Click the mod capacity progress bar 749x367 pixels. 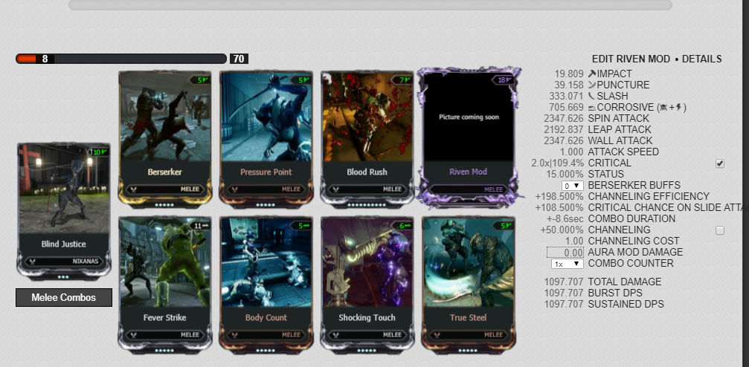coord(120,59)
